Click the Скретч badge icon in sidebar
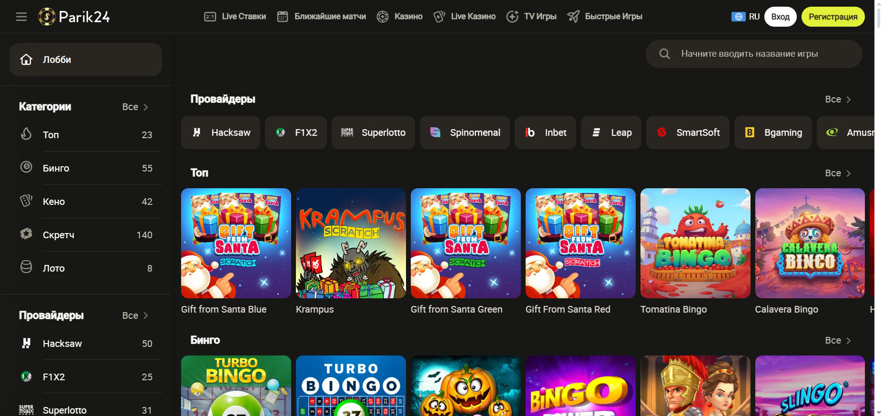The image size is (883, 416). click(26, 233)
